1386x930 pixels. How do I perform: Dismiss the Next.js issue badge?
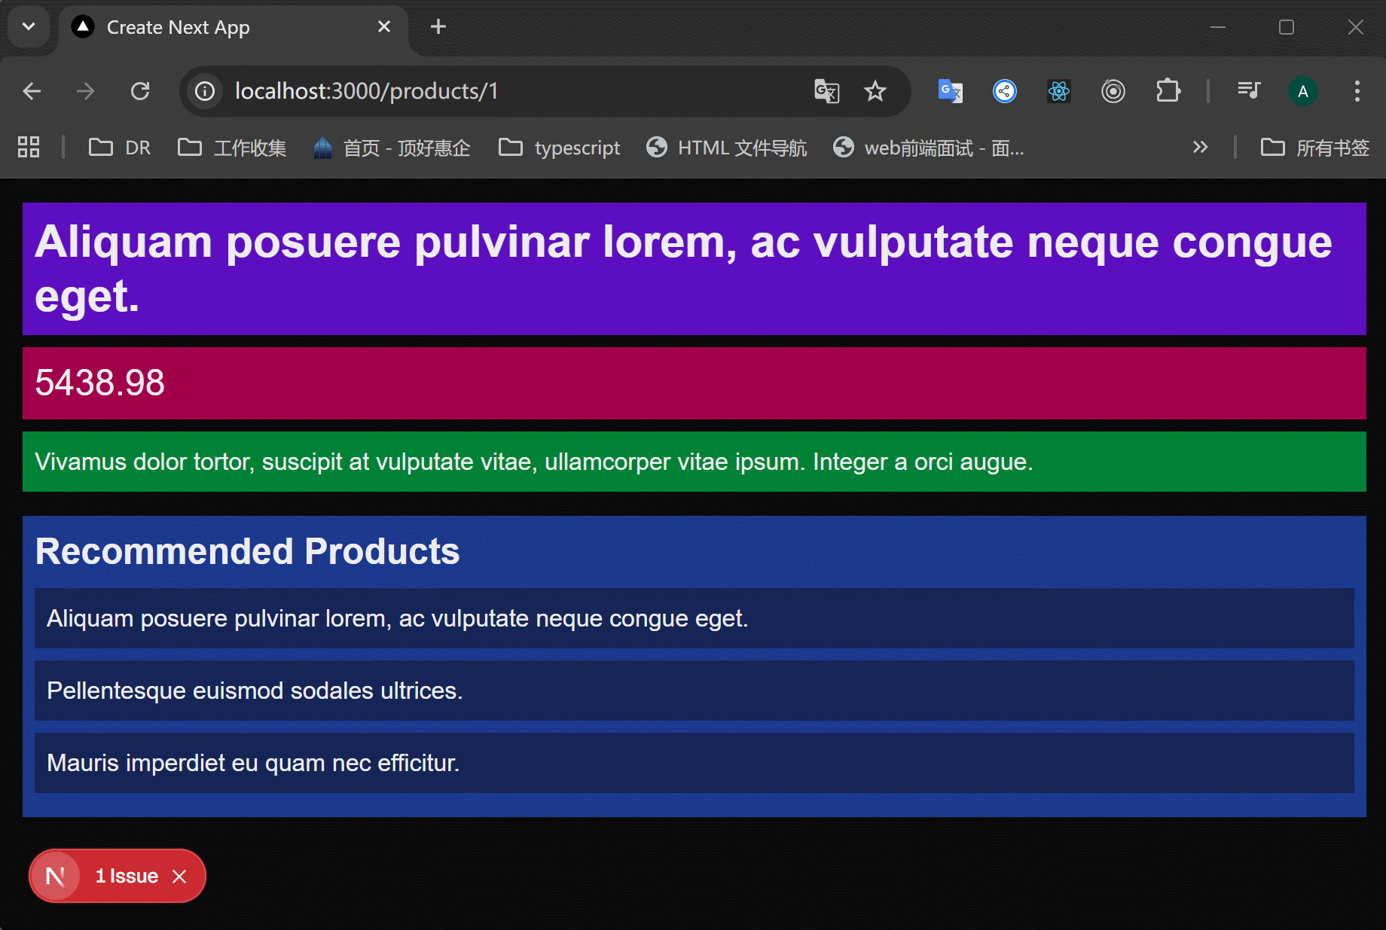[179, 877]
